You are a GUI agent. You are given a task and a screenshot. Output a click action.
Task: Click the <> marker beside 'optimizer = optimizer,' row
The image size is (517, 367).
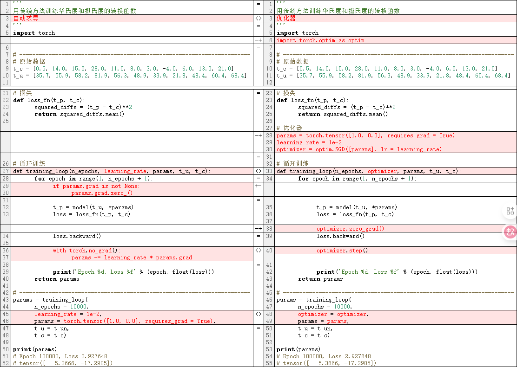coord(258,314)
